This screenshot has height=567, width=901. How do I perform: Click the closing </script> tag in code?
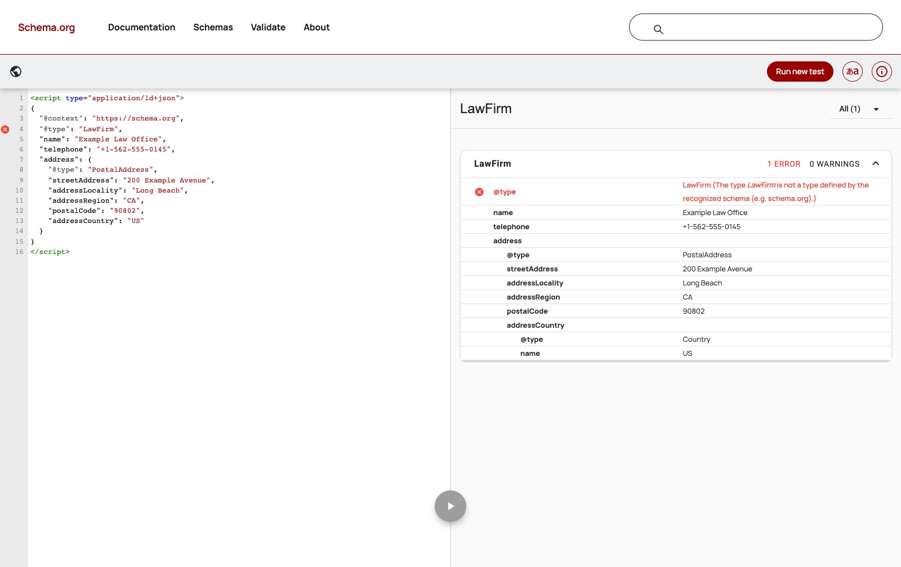tap(50, 252)
